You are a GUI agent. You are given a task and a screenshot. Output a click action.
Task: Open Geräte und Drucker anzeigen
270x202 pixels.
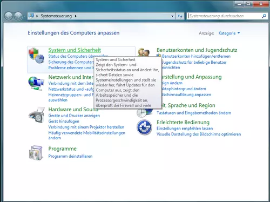pos(74,116)
